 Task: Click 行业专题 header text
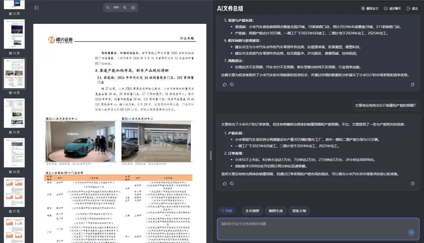pyautogui.click(x=187, y=38)
